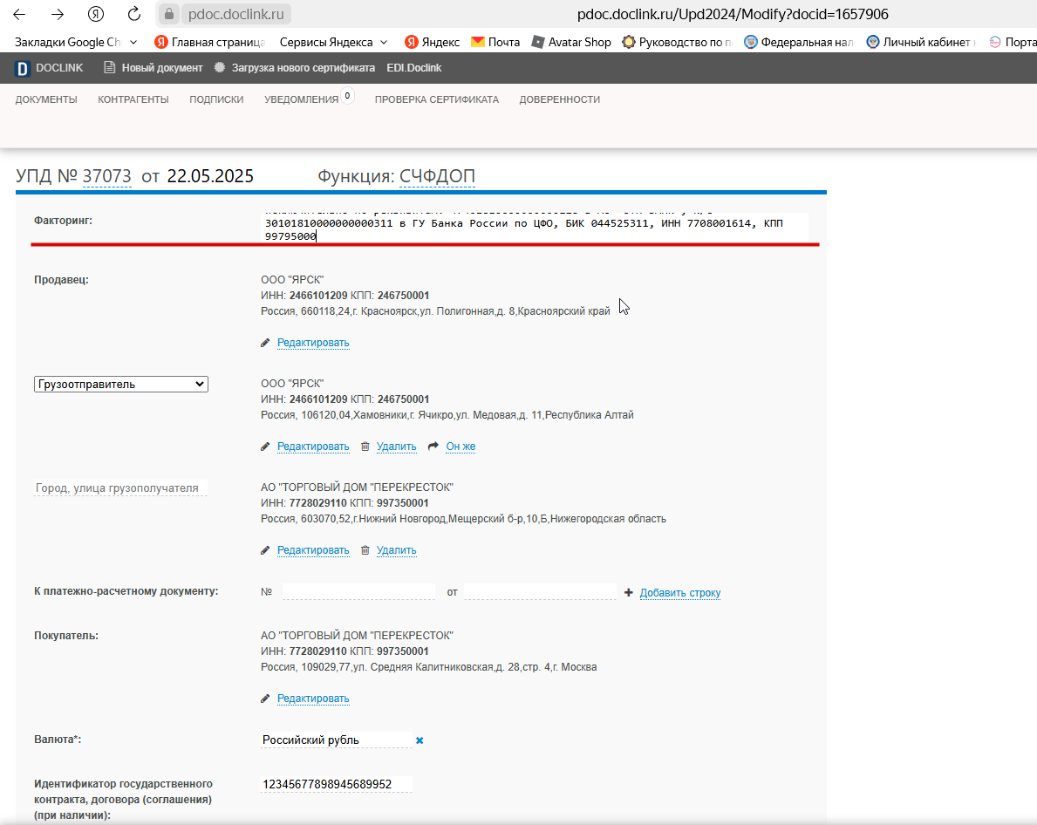The width and height of the screenshot is (1037, 825).
Task: Create a document via Новый документ
Action: point(154,68)
